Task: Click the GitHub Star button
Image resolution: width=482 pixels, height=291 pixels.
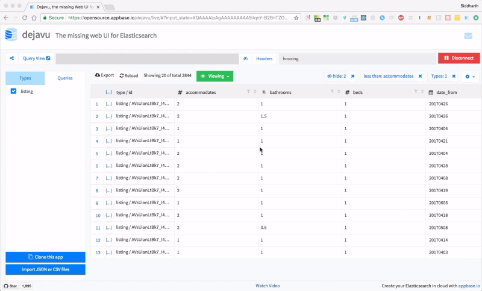Action: (x=10, y=286)
